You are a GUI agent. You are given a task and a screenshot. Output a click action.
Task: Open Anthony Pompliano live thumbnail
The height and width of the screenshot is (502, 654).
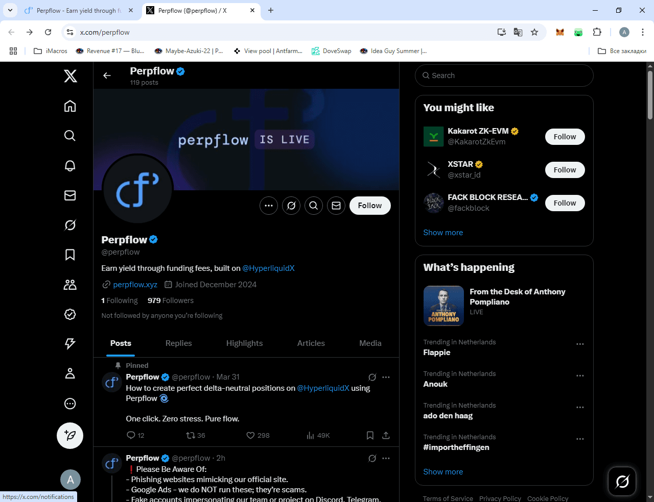pos(443,306)
